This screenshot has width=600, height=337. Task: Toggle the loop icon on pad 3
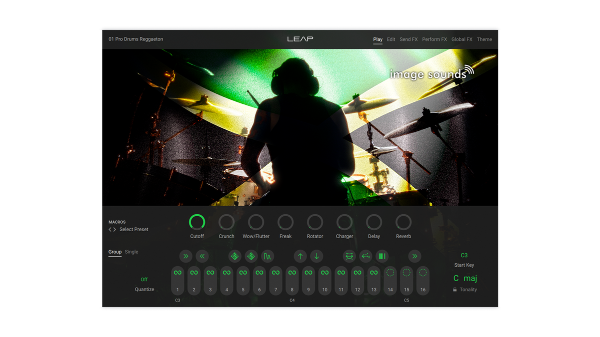[x=210, y=273]
